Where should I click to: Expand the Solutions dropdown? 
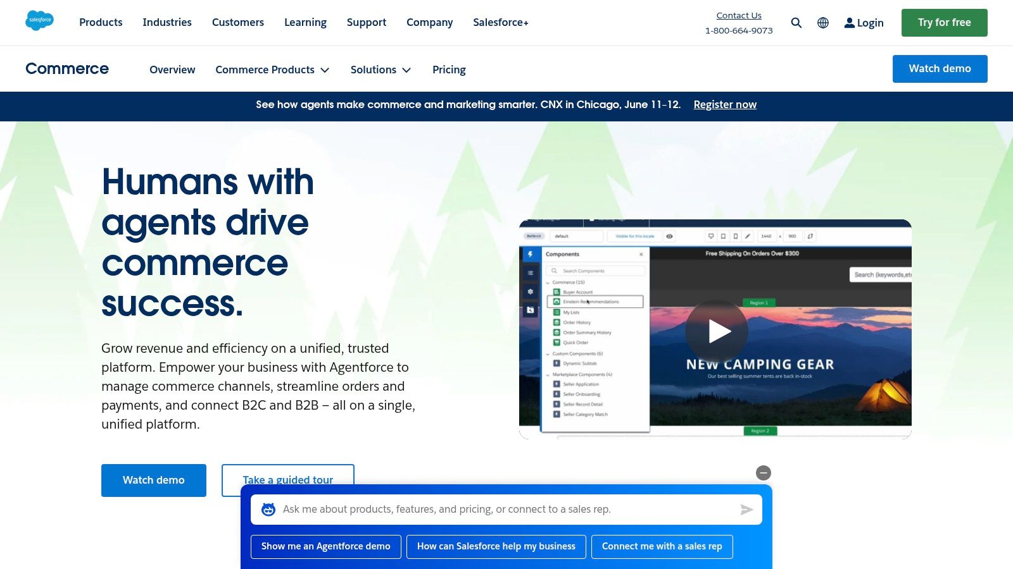pos(381,70)
